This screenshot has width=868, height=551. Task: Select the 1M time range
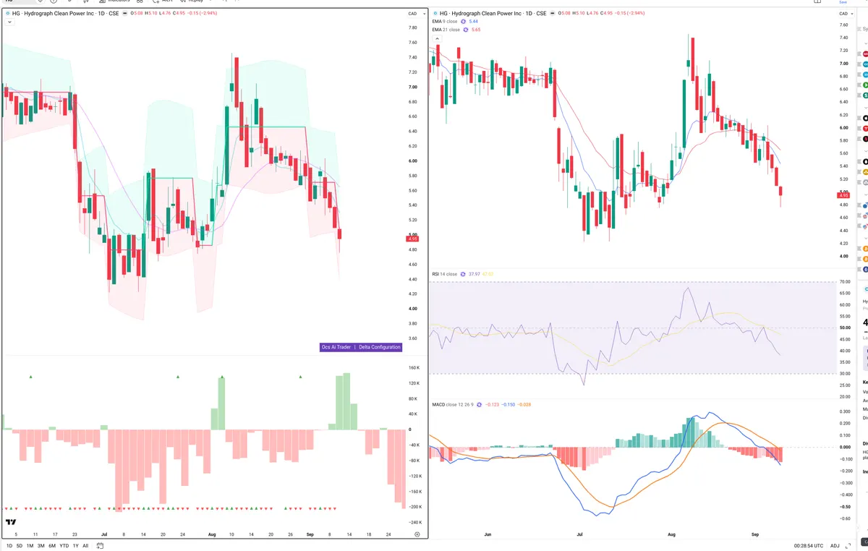pyautogui.click(x=30, y=546)
